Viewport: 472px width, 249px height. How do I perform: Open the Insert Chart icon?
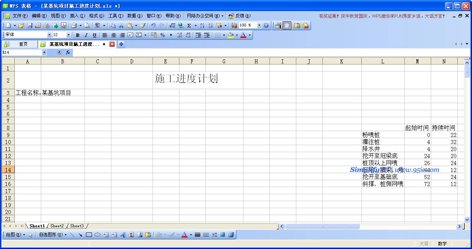(x=234, y=25)
